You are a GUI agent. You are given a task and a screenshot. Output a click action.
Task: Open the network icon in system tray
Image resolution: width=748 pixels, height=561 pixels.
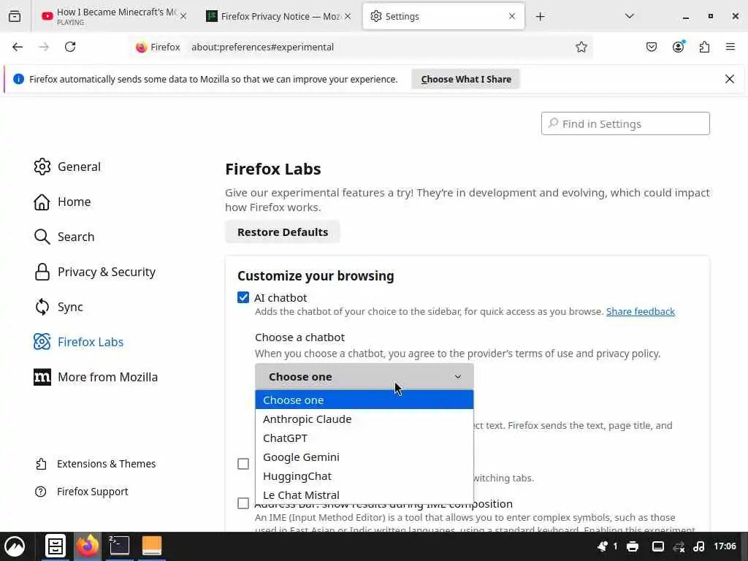tap(679, 546)
